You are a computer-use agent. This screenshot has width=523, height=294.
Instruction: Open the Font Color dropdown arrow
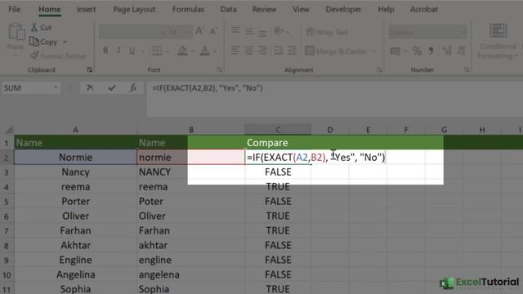click(215, 51)
